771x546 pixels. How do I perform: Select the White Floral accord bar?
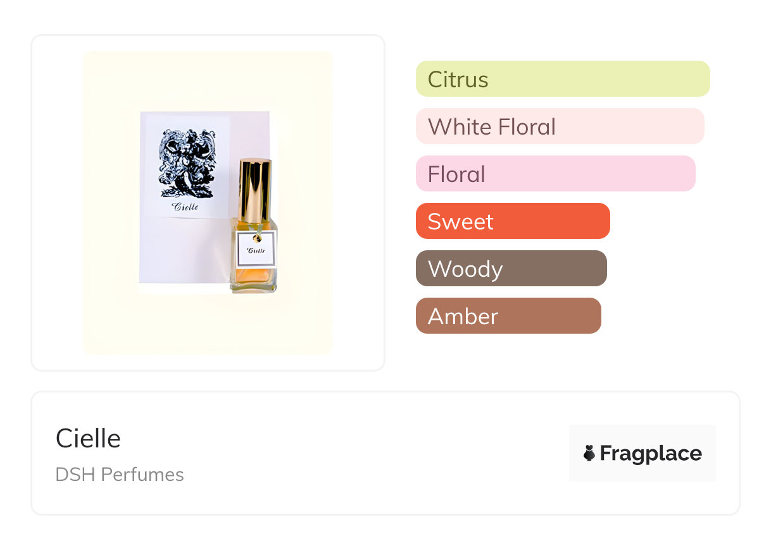560,126
